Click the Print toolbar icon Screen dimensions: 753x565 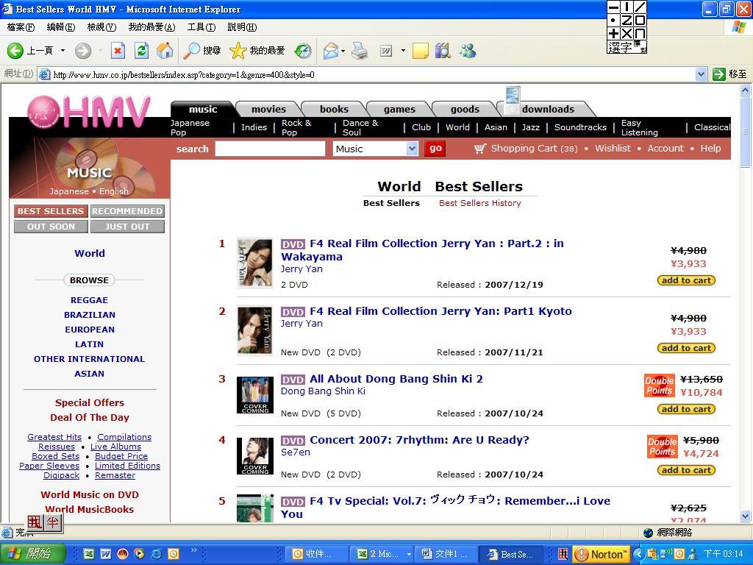[x=359, y=51]
